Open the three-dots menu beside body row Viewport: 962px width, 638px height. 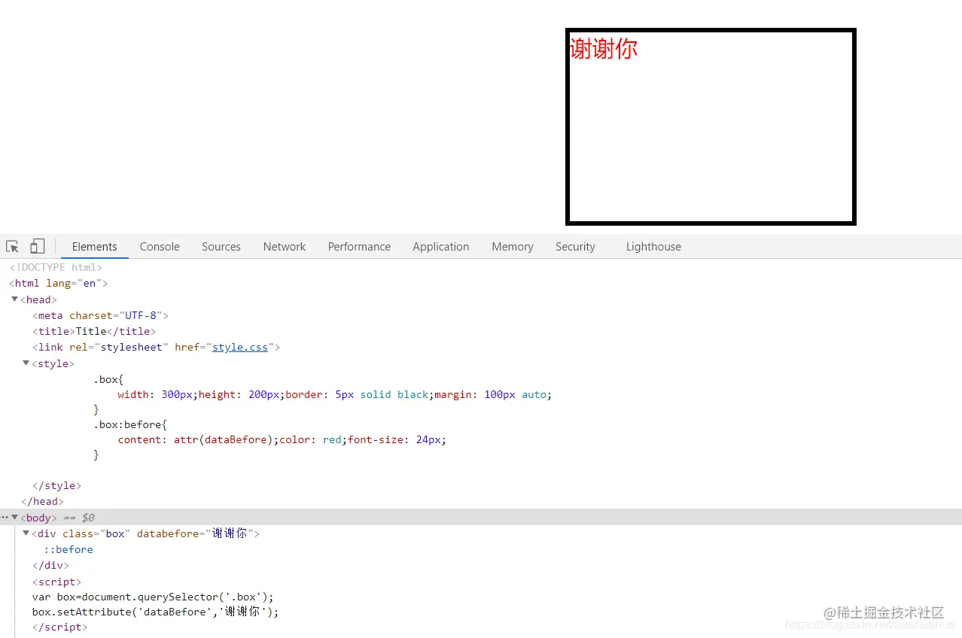(5, 518)
